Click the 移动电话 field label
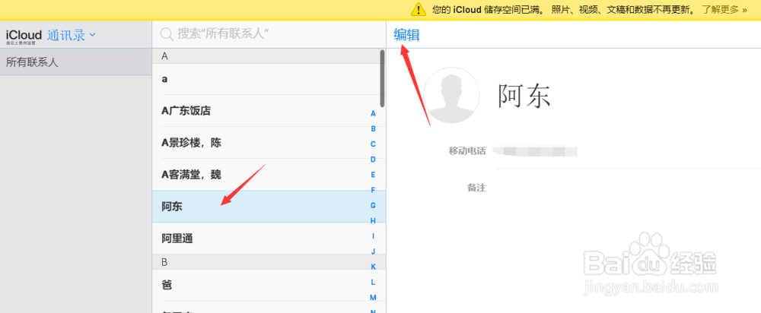The height and width of the screenshot is (313, 761). coord(467,150)
